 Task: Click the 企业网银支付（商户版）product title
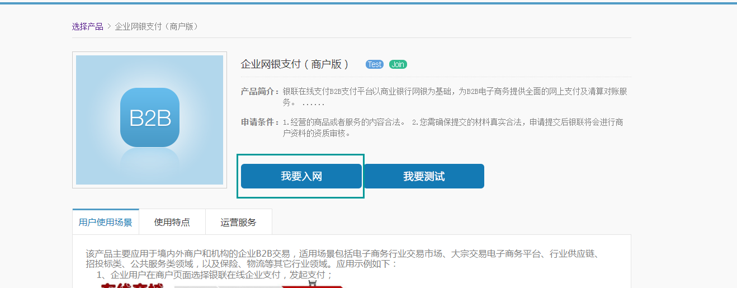click(295, 64)
